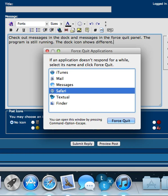Open Launchpad from the dock
The image size is (168, 196).
click(x=12, y=183)
